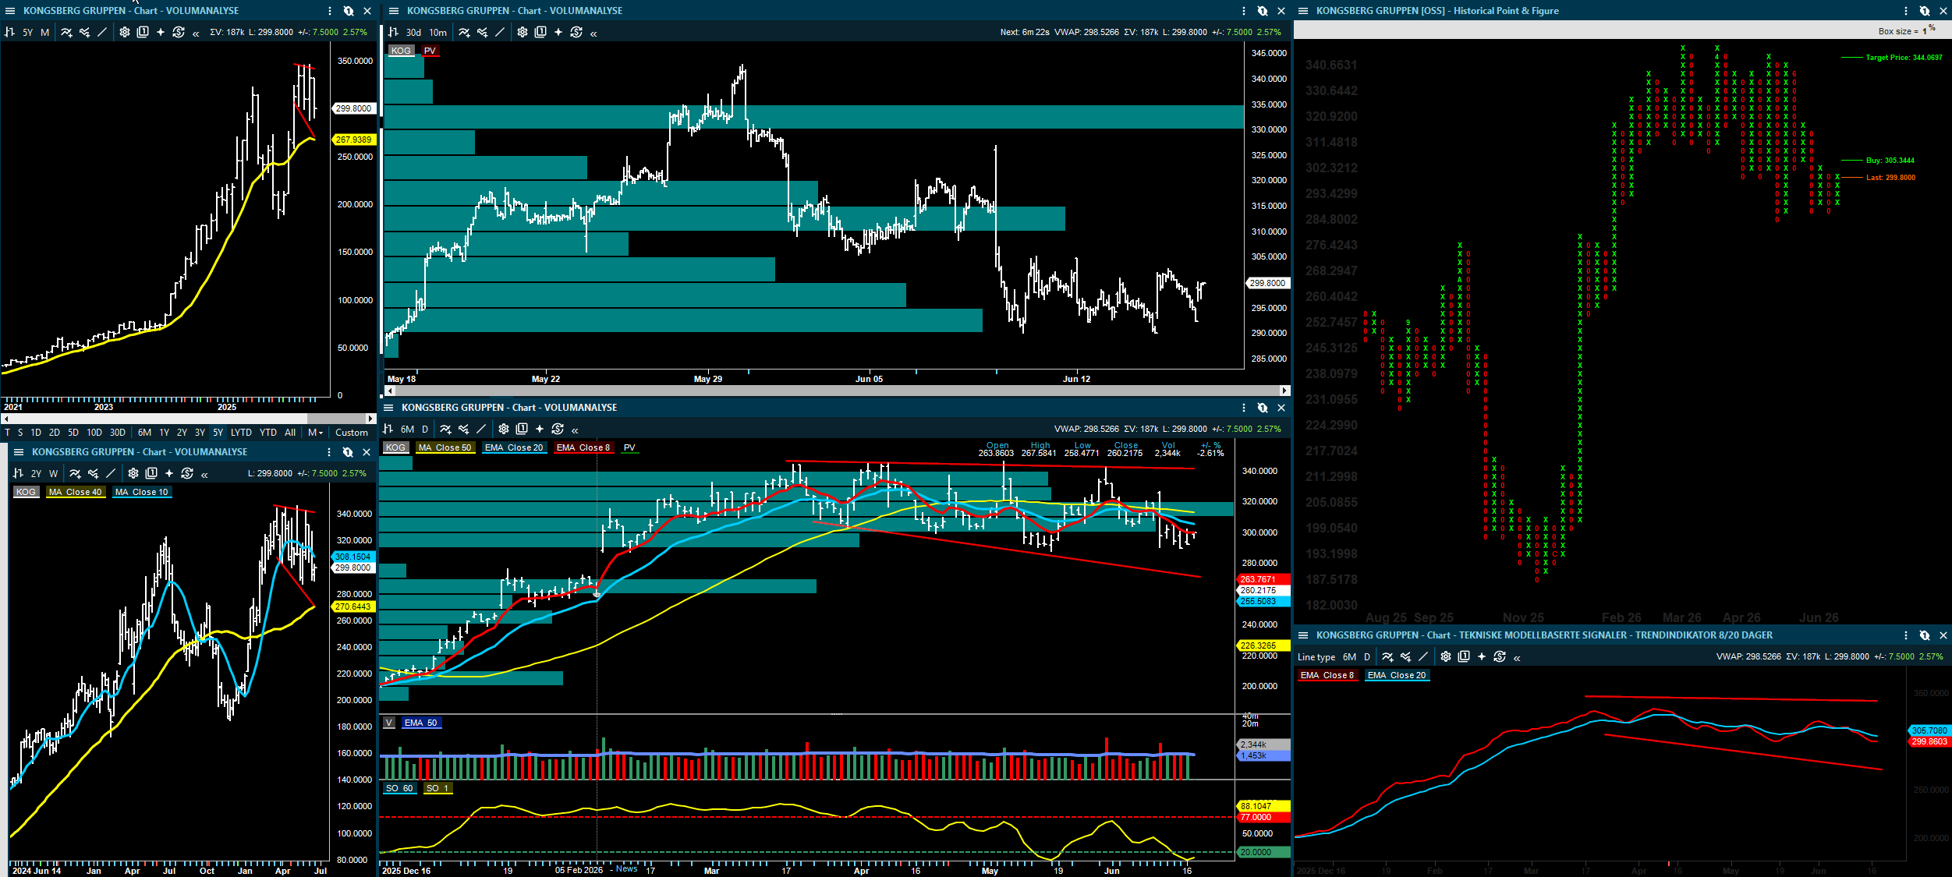Image resolution: width=1952 pixels, height=877 pixels.
Task: Select the All range tab
Action: click(290, 433)
